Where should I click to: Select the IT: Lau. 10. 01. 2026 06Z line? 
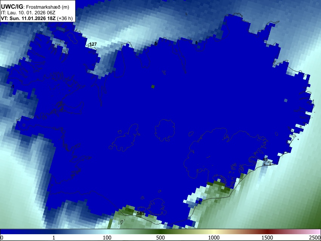coord(28,13)
